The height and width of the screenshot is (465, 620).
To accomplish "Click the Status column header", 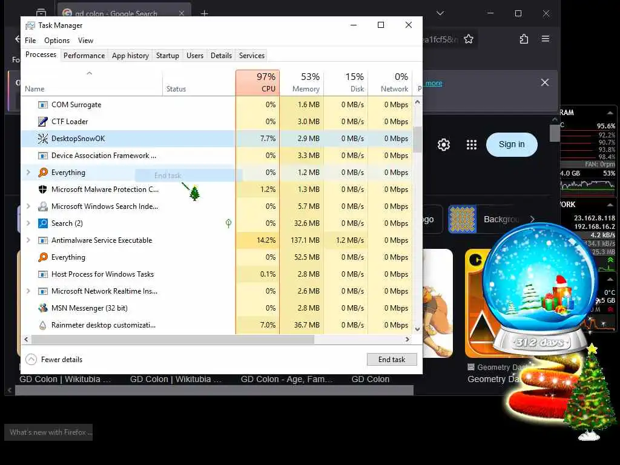I will pos(199,82).
